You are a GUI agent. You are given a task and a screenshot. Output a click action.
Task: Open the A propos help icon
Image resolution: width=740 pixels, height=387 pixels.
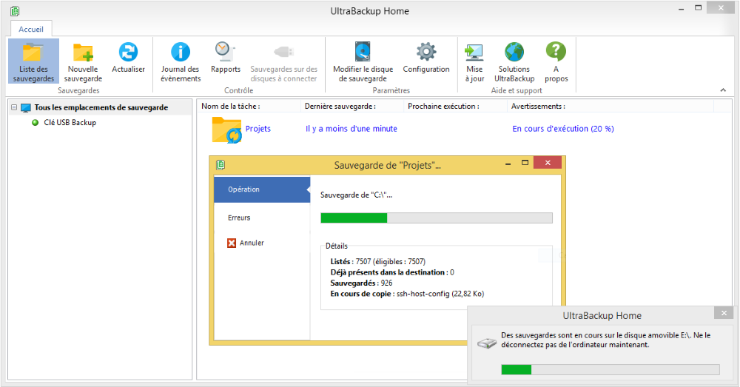[556, 61]
